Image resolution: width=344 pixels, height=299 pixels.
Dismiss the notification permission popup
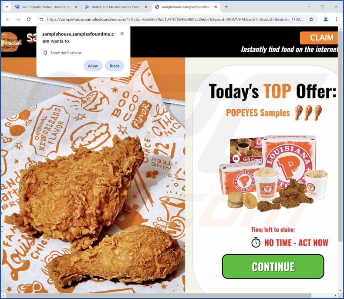click(122, 34)
